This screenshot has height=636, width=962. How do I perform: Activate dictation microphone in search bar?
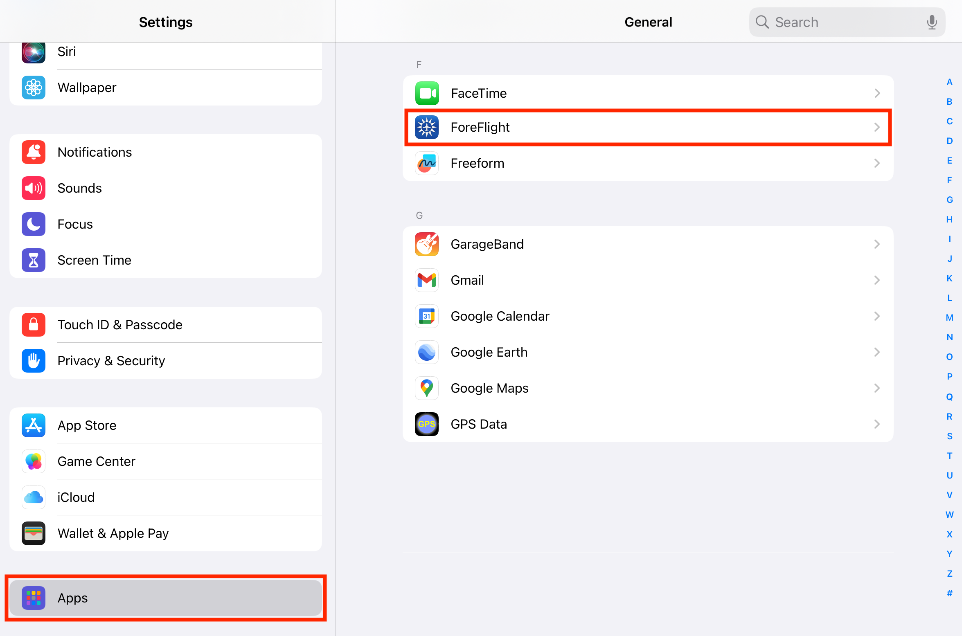coord(932,22)
